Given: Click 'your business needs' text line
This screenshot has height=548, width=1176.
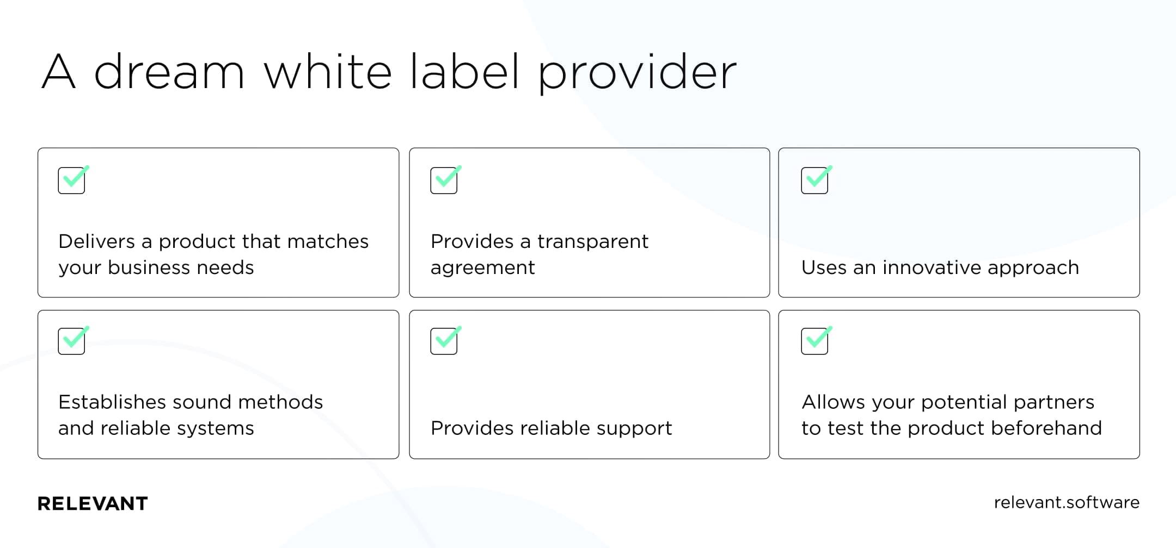Looking at the screenshot, I should (x=156, y=267).
